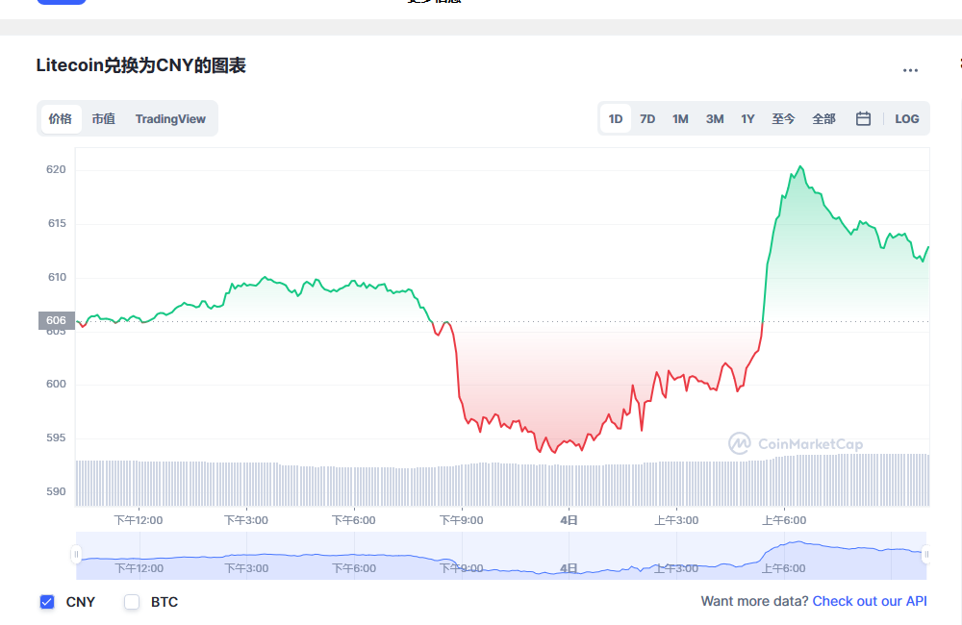Switch to the 市值 market cap tab

click(103, 119)
